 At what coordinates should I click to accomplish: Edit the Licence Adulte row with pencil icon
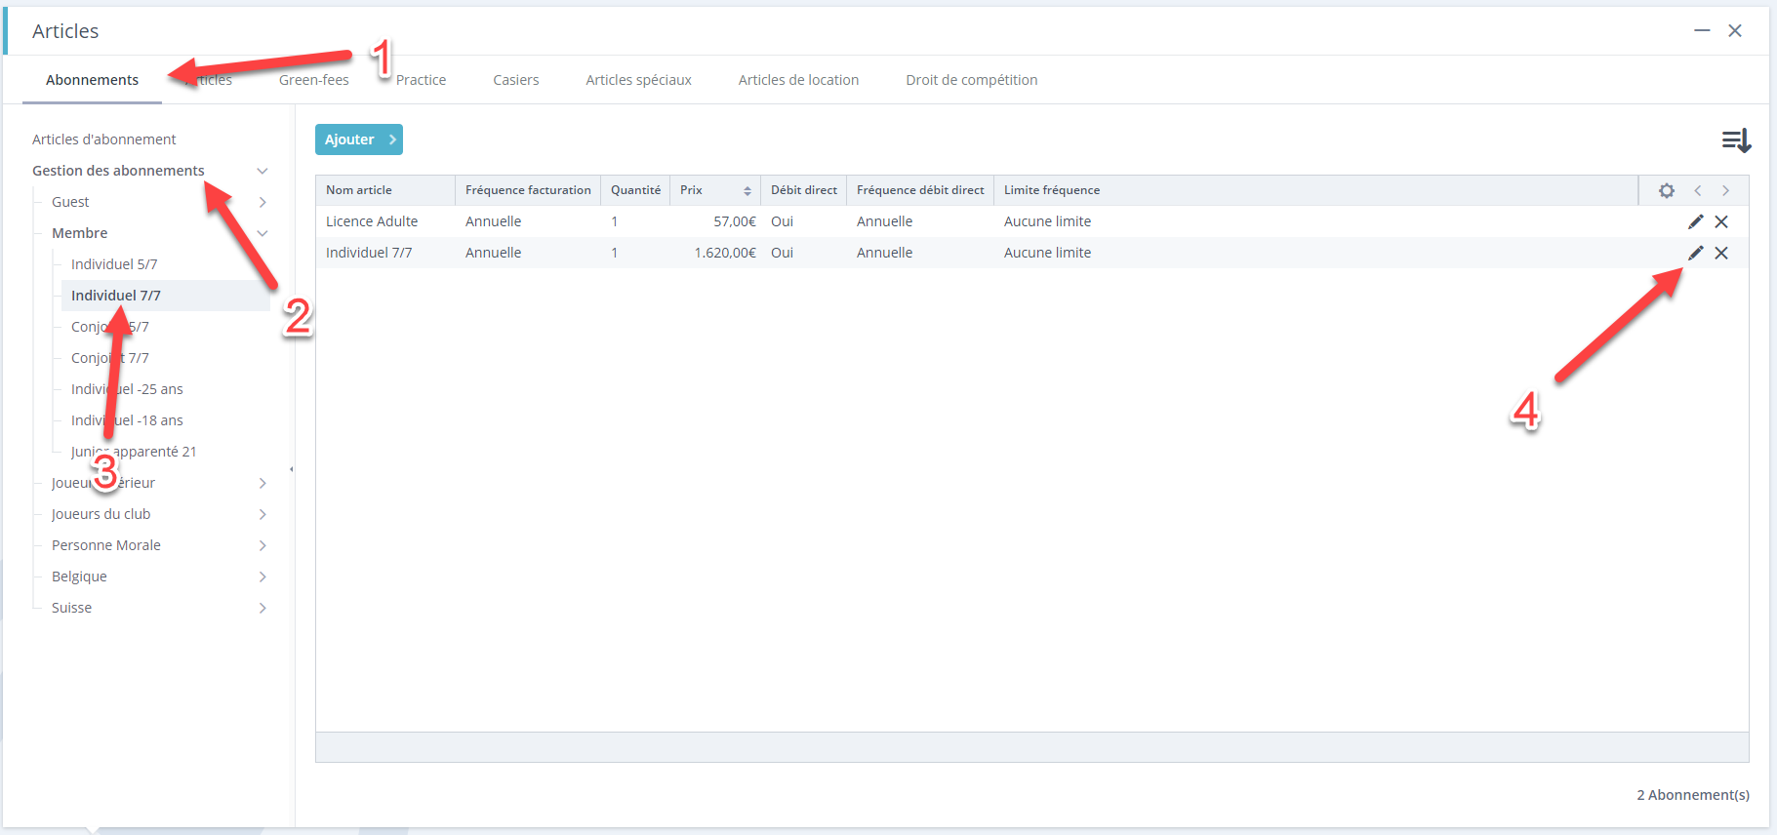[x=1696, y=221]
